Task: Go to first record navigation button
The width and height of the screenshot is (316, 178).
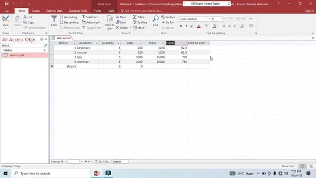Action: tap(62, 162)
